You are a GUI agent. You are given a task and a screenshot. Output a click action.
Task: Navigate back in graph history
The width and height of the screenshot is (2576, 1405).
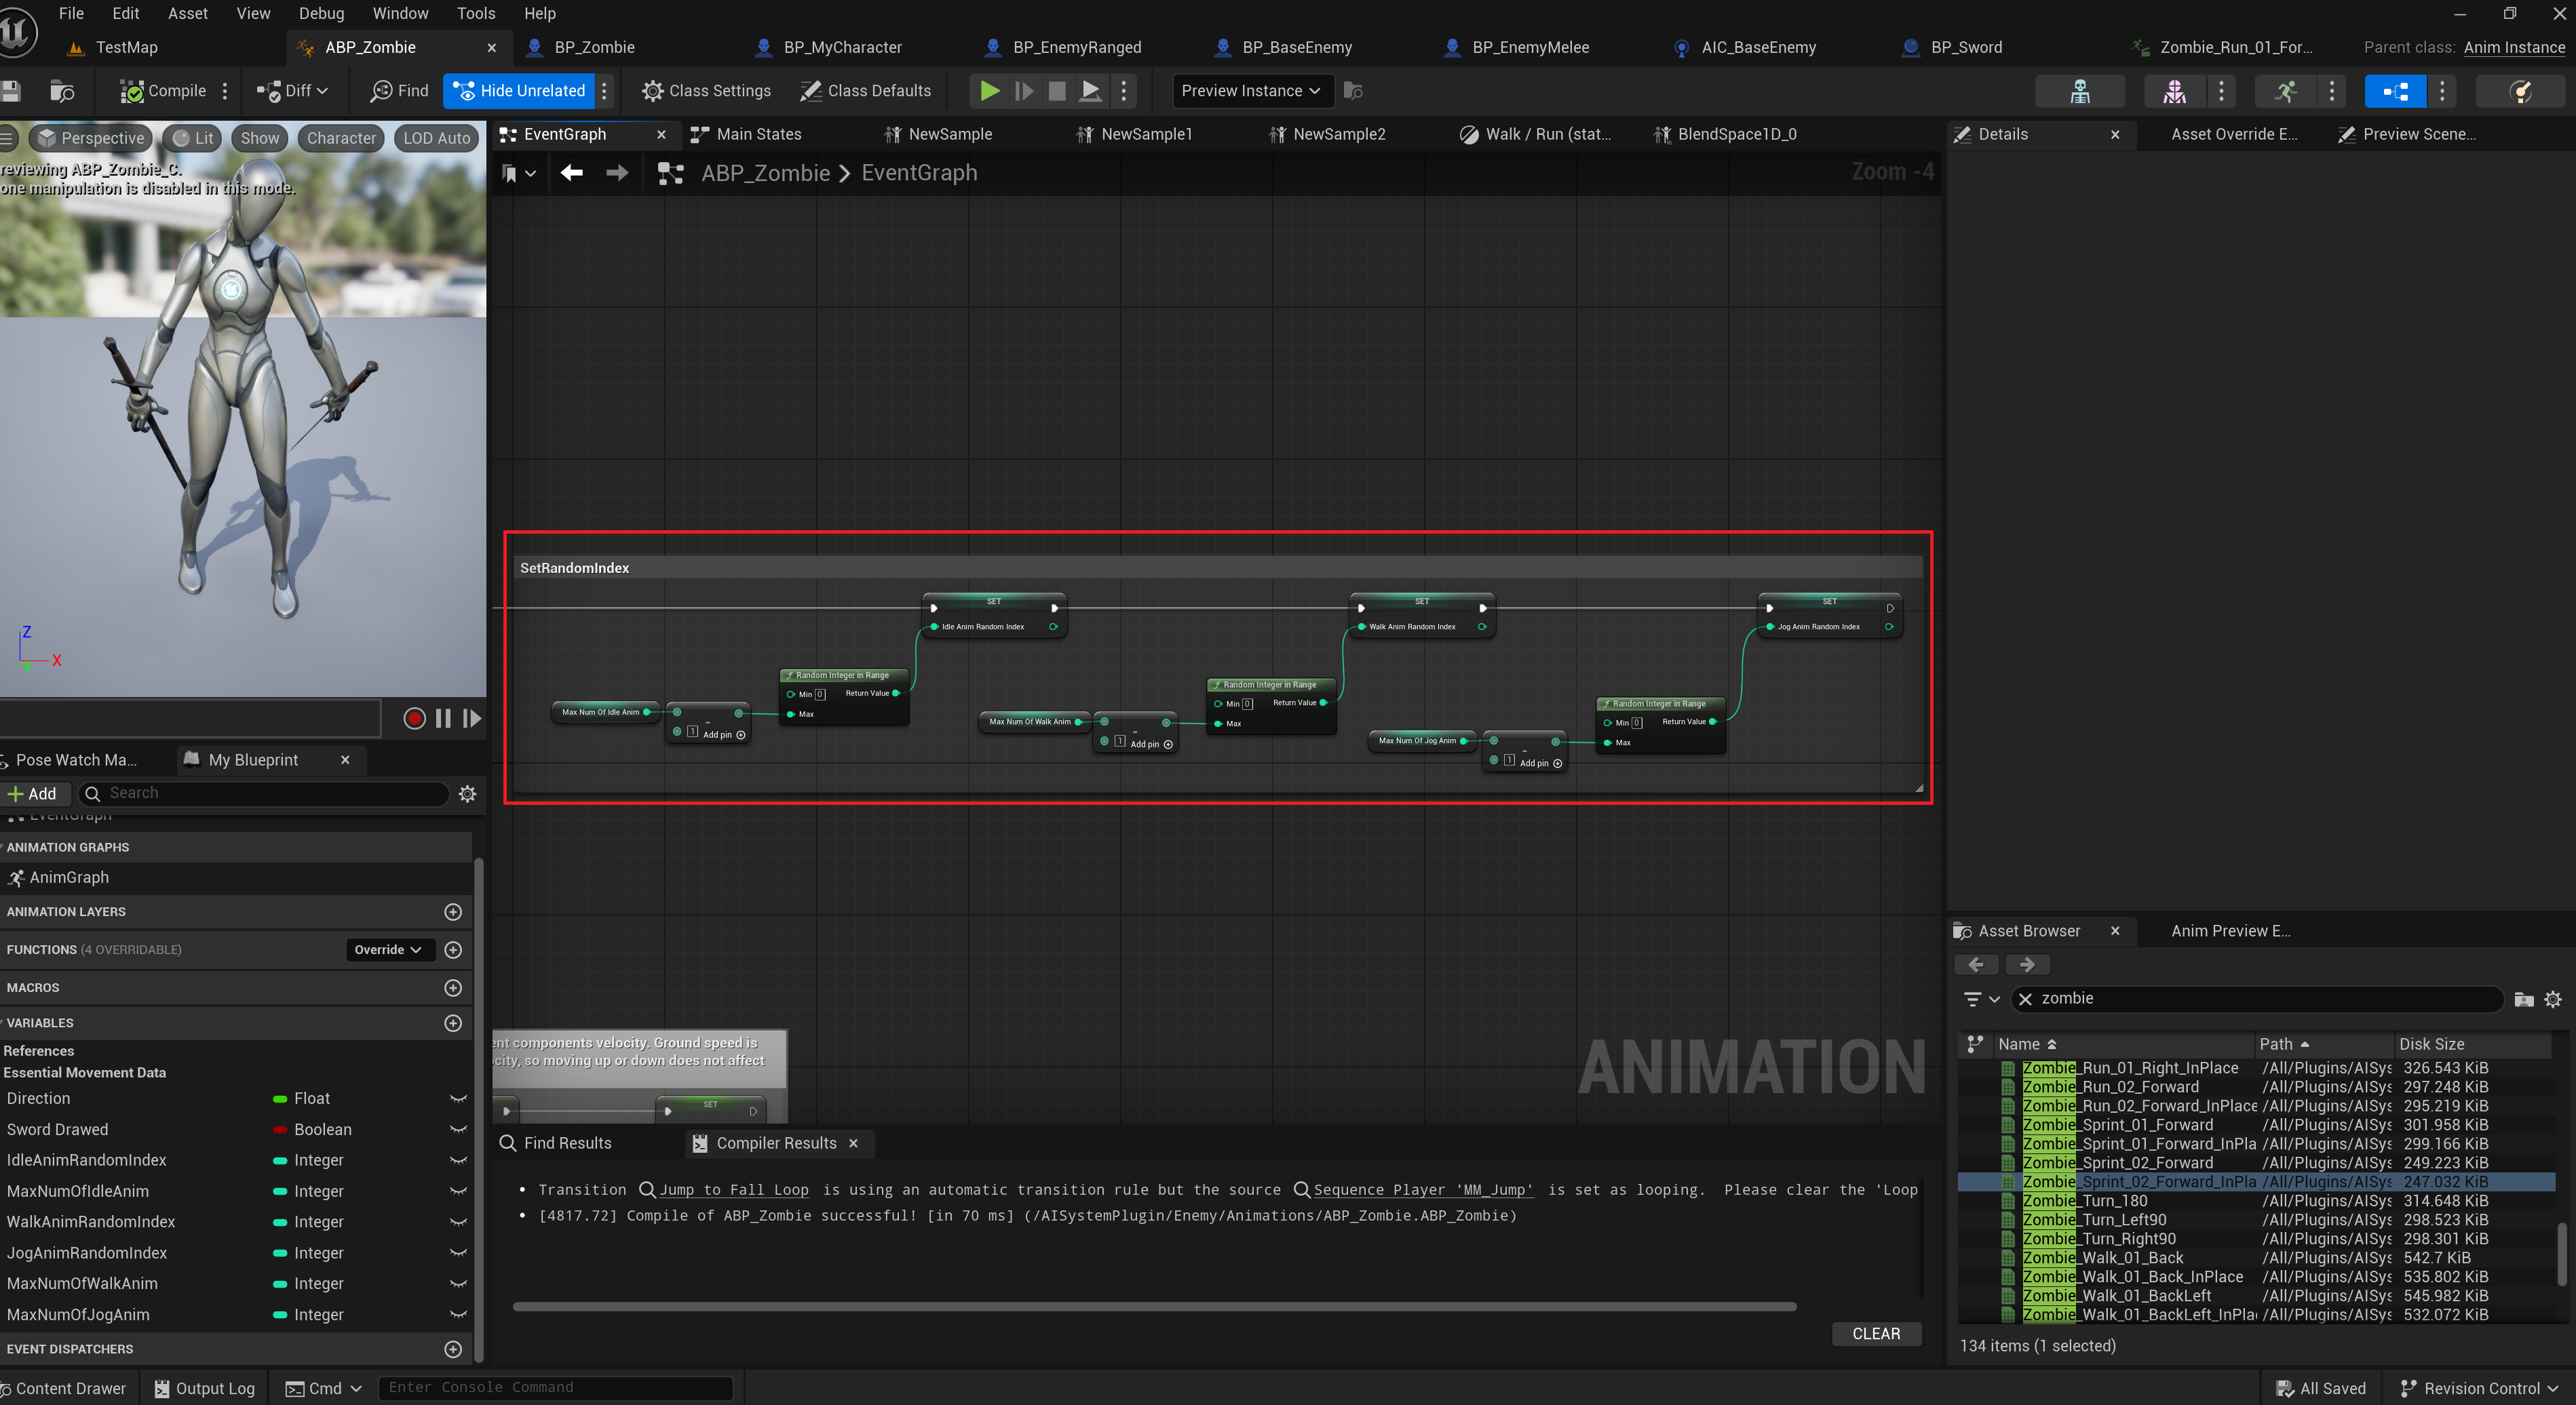pyautogui.click(x=571, y=173)
